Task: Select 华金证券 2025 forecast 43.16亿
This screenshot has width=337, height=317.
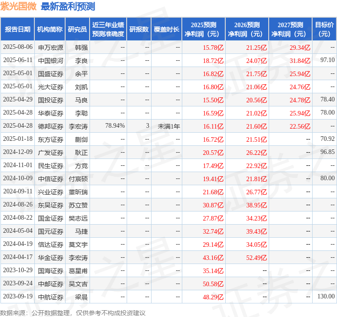Action: (213, 258)
